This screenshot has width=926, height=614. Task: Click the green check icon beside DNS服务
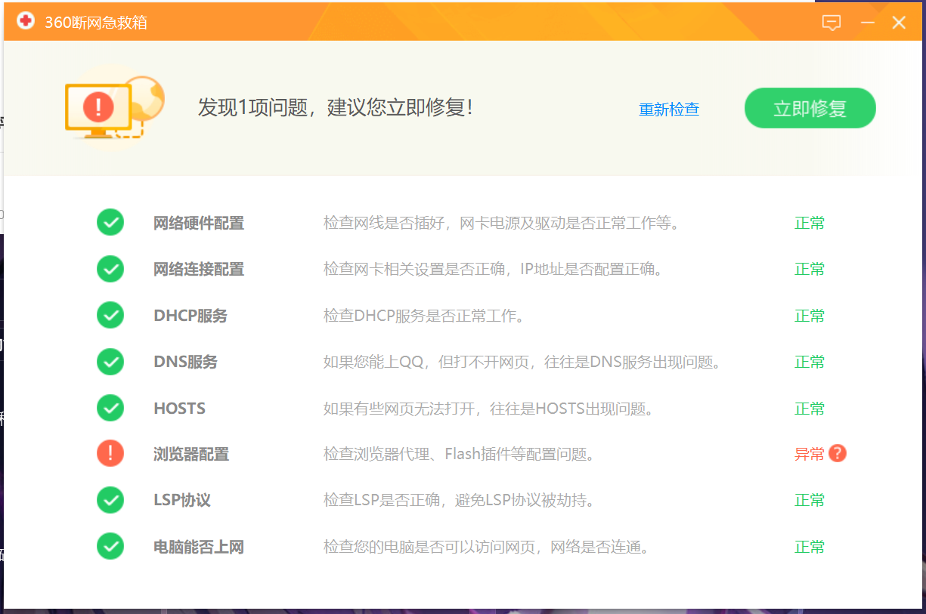[110, 361]
